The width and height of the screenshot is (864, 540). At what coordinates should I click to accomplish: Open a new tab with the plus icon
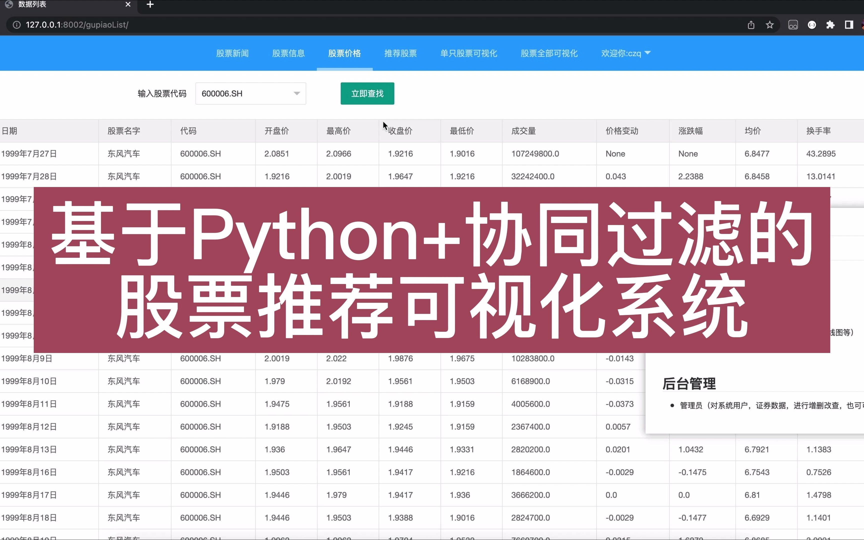(x=150, y=5)
